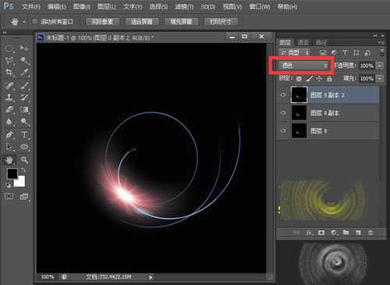Open the Image (I) menu
390x285 pixels.
(82, 7)
